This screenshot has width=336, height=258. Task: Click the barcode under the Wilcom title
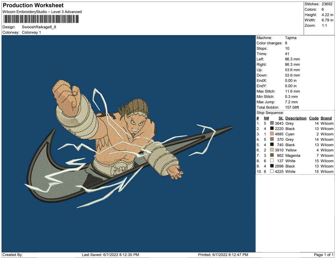point(40,19)
